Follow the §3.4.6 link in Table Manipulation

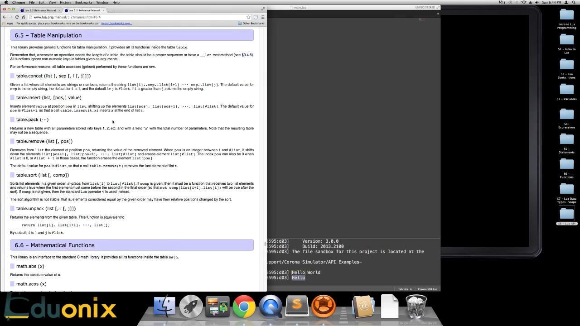coord(247,55)
